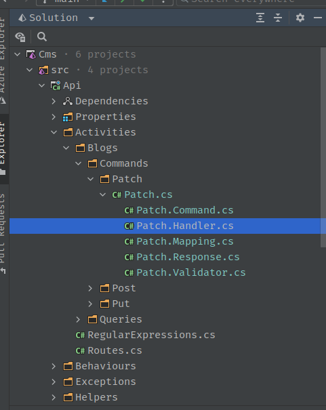326x410 pixels.
Task: Click the Blogs folder icon
Action: [x=80, y=148]
